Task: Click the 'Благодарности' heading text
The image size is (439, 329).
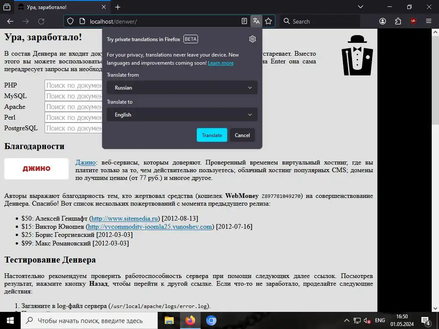Action: tap(34, 147)
